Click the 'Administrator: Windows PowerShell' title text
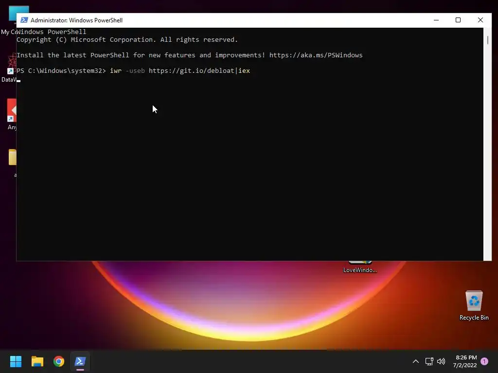Viewport: 498px width, 373px height. click(x=76, y=20)
